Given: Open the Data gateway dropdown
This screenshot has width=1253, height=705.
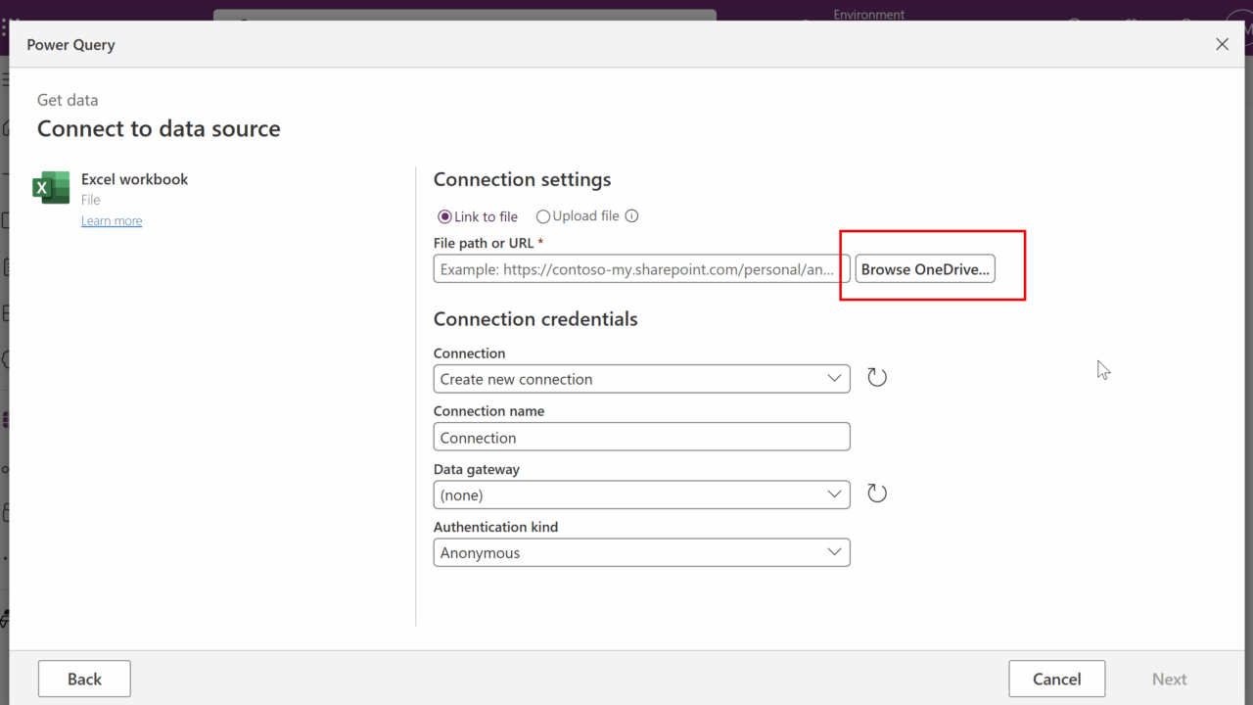Looking at the screenshot, I should (x=641, y=494).
